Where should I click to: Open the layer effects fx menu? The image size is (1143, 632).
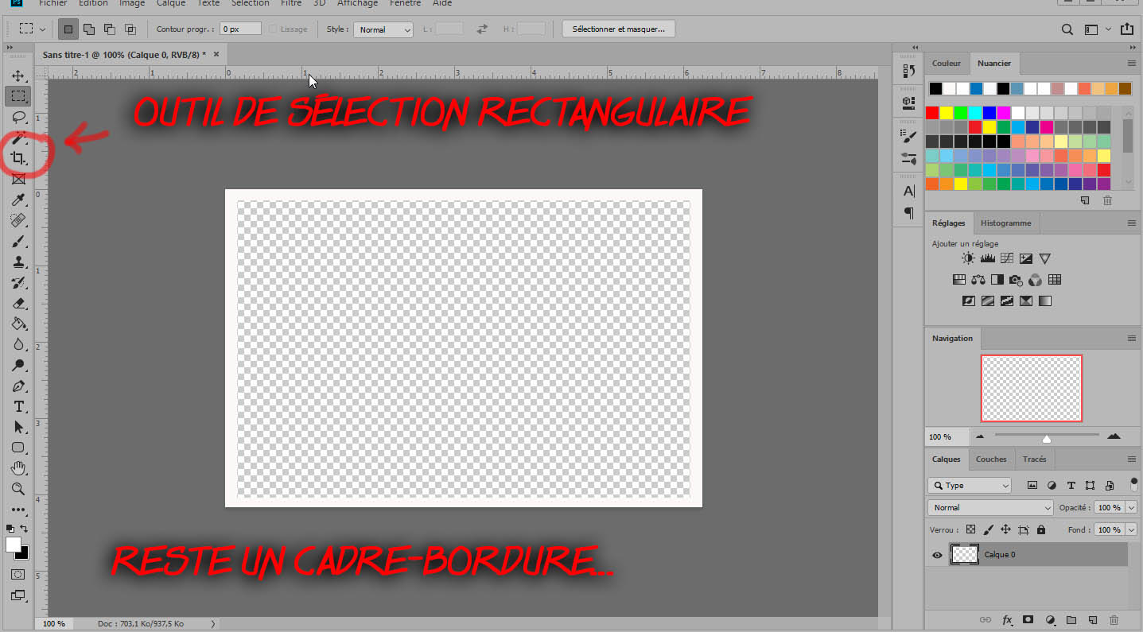tap(1007, 619)
